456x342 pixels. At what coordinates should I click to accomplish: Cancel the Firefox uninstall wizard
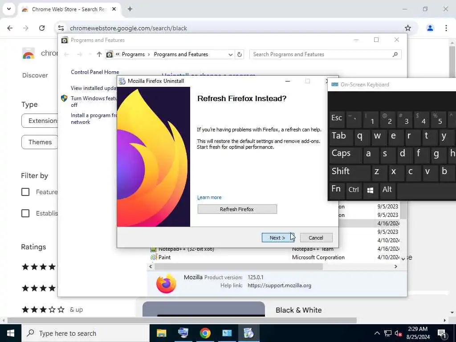coord(316,238)
